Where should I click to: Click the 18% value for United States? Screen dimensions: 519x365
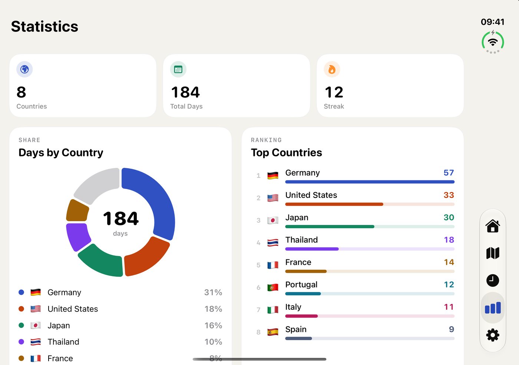tap(213, 309)
